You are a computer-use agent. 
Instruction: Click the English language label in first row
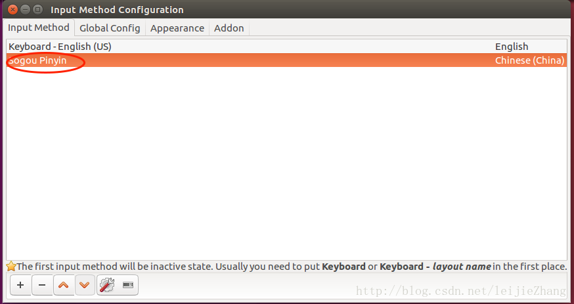pos(512,47)
